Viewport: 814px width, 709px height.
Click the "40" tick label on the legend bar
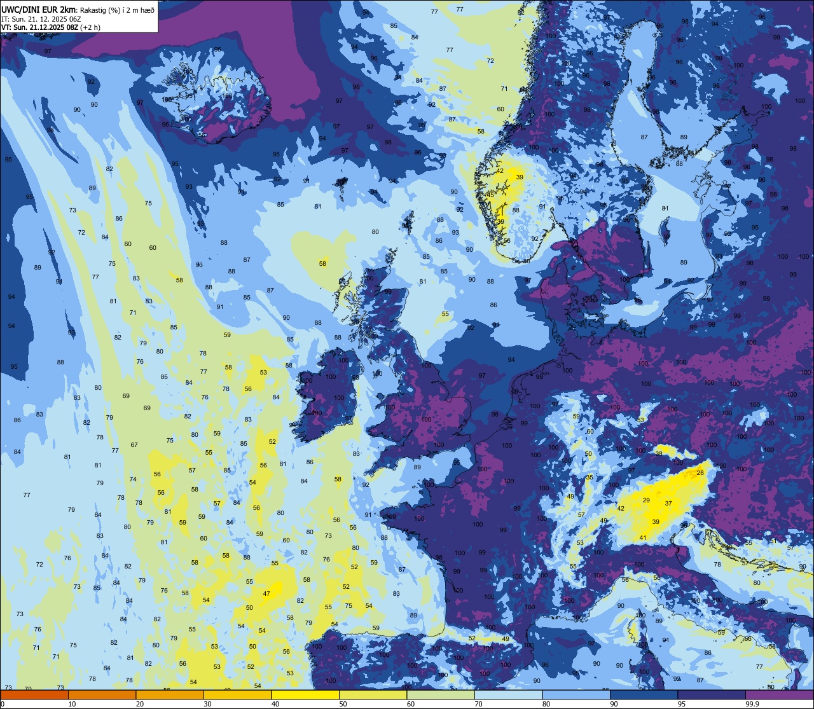[275, 704]
